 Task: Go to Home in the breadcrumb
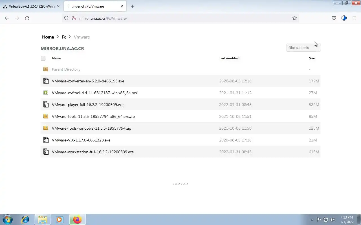click(48, 37)
